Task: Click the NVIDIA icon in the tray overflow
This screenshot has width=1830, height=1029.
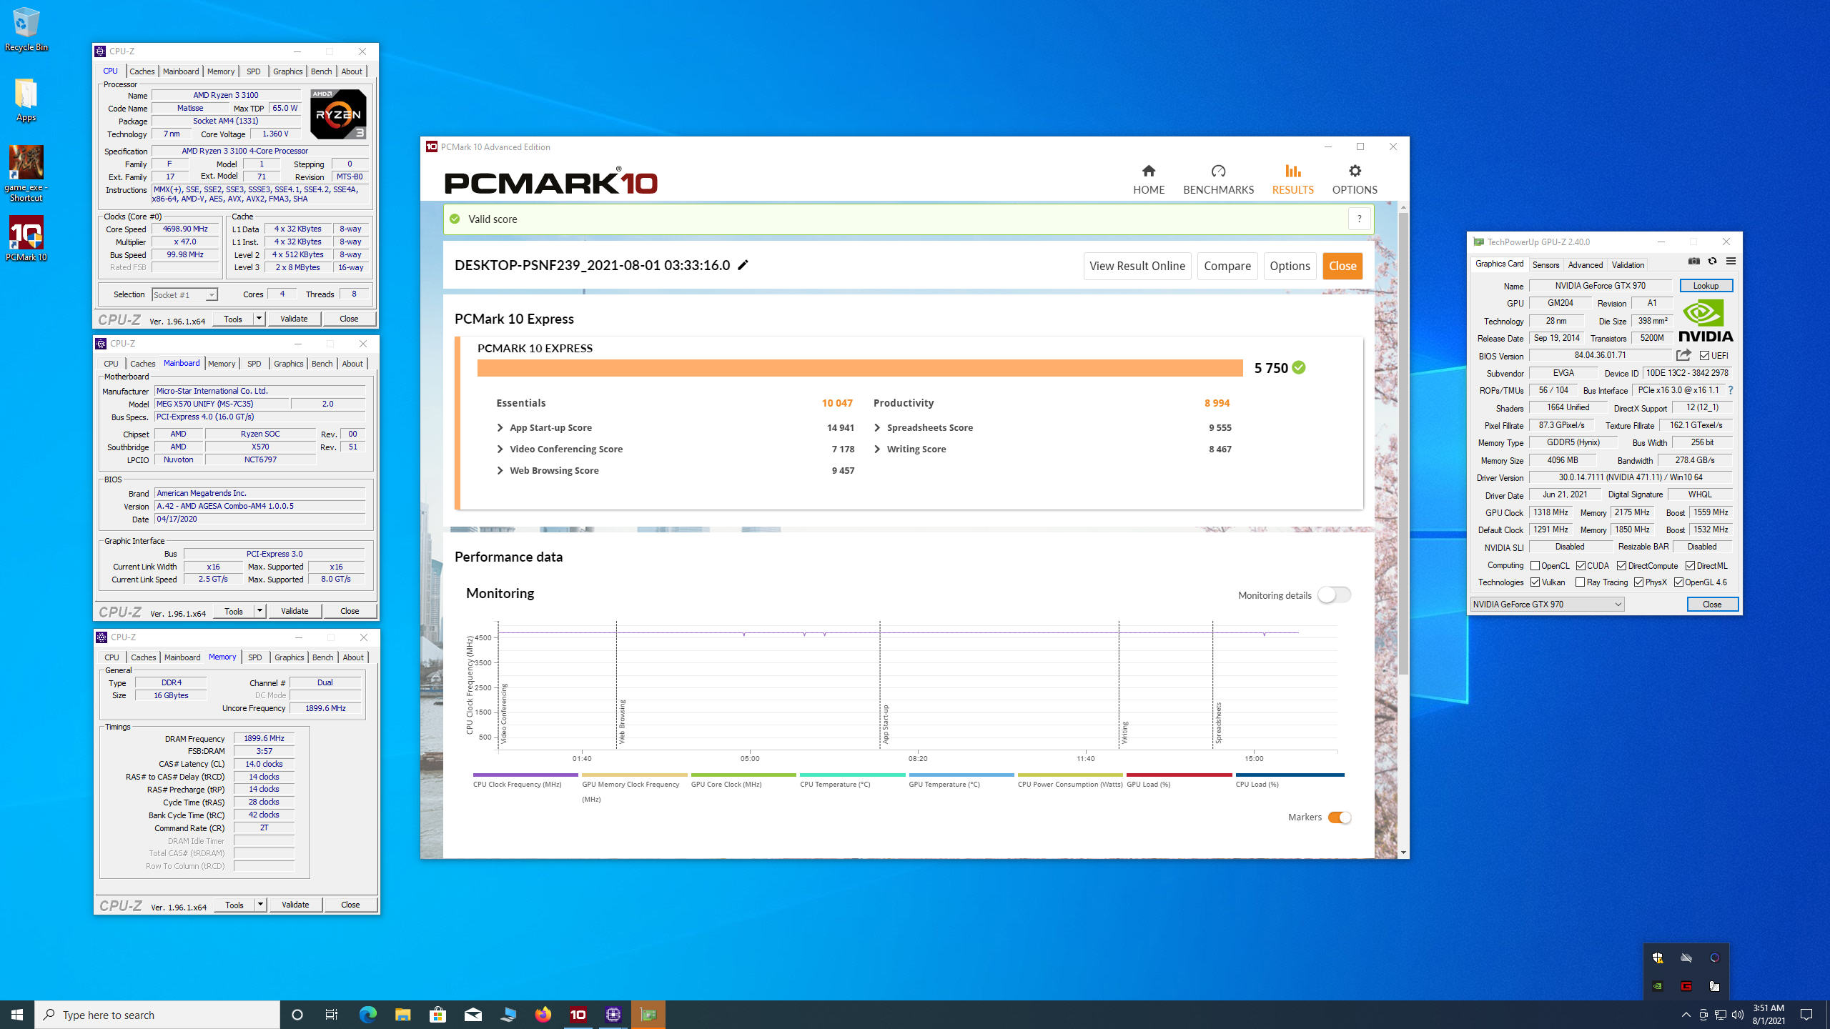Action: pos(1658,986)
